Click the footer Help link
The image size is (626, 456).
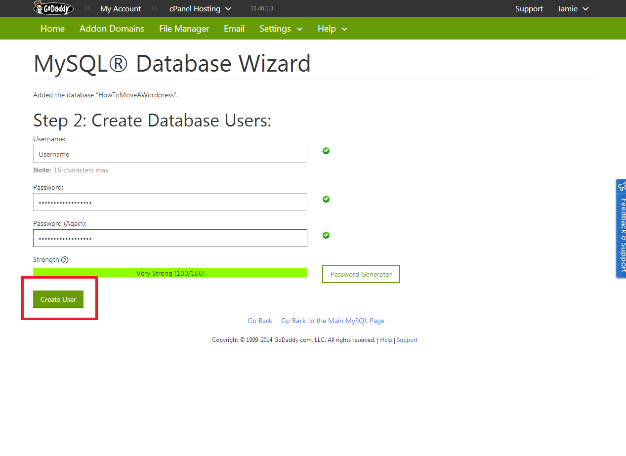pos(386,340)
